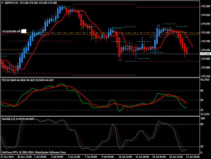Viewport: 211px width, 159px height.
Task: Click the 173.050 price axis label
Action: point(206,59)
